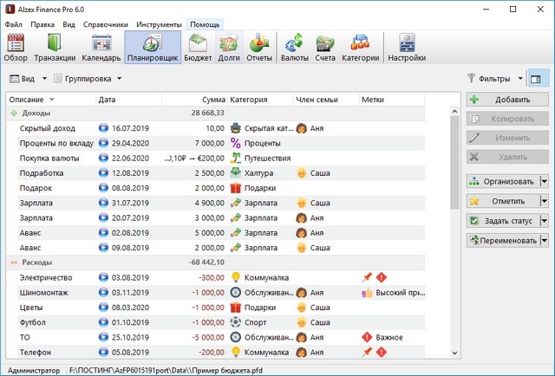Collapse the Расходы expenses group
This screenshot has width=555, height=376.
pyautogui.click(x=14, y=262)
